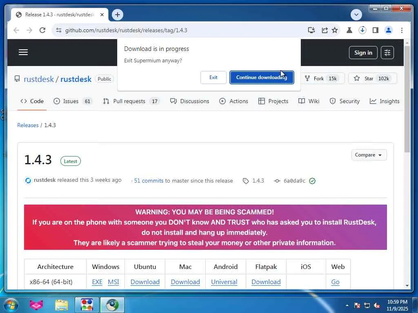Open a new tab with plus button
Viewport: 418px width, 313px height.
[x=117, y=15]
